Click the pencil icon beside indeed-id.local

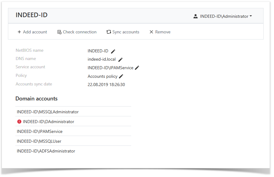(x=120, y=59)
